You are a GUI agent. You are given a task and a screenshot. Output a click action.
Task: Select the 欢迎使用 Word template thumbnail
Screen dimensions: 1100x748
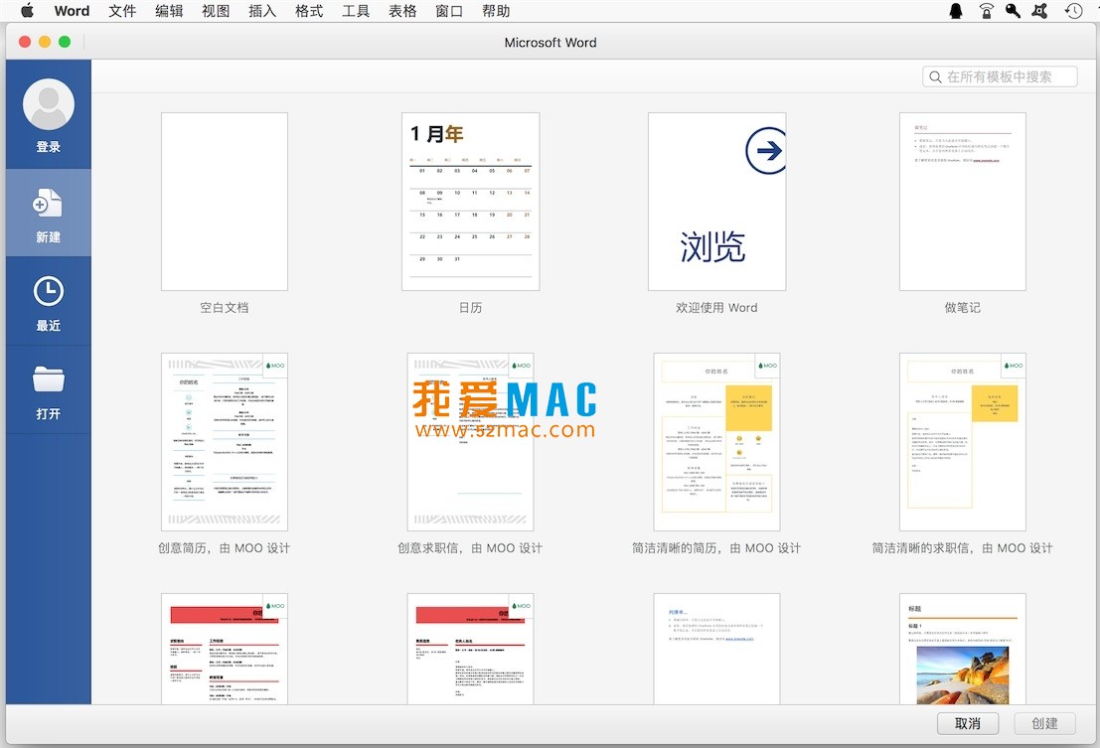(717, 202)
